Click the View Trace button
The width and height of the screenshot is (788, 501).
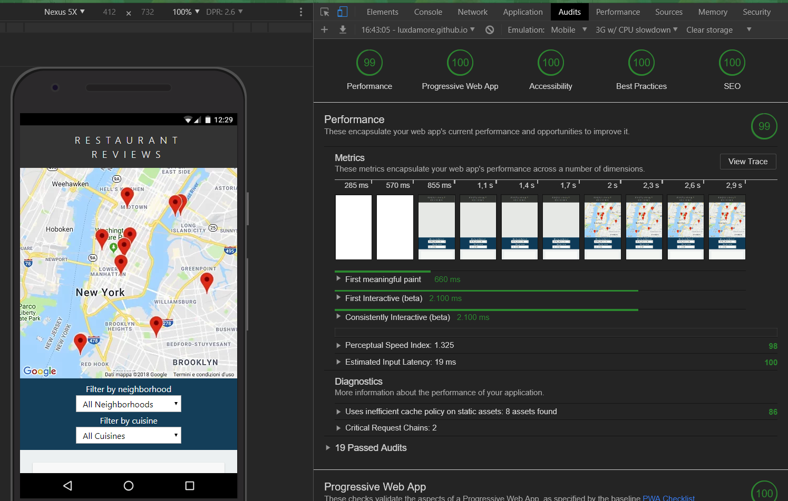(x=748, y=162)
